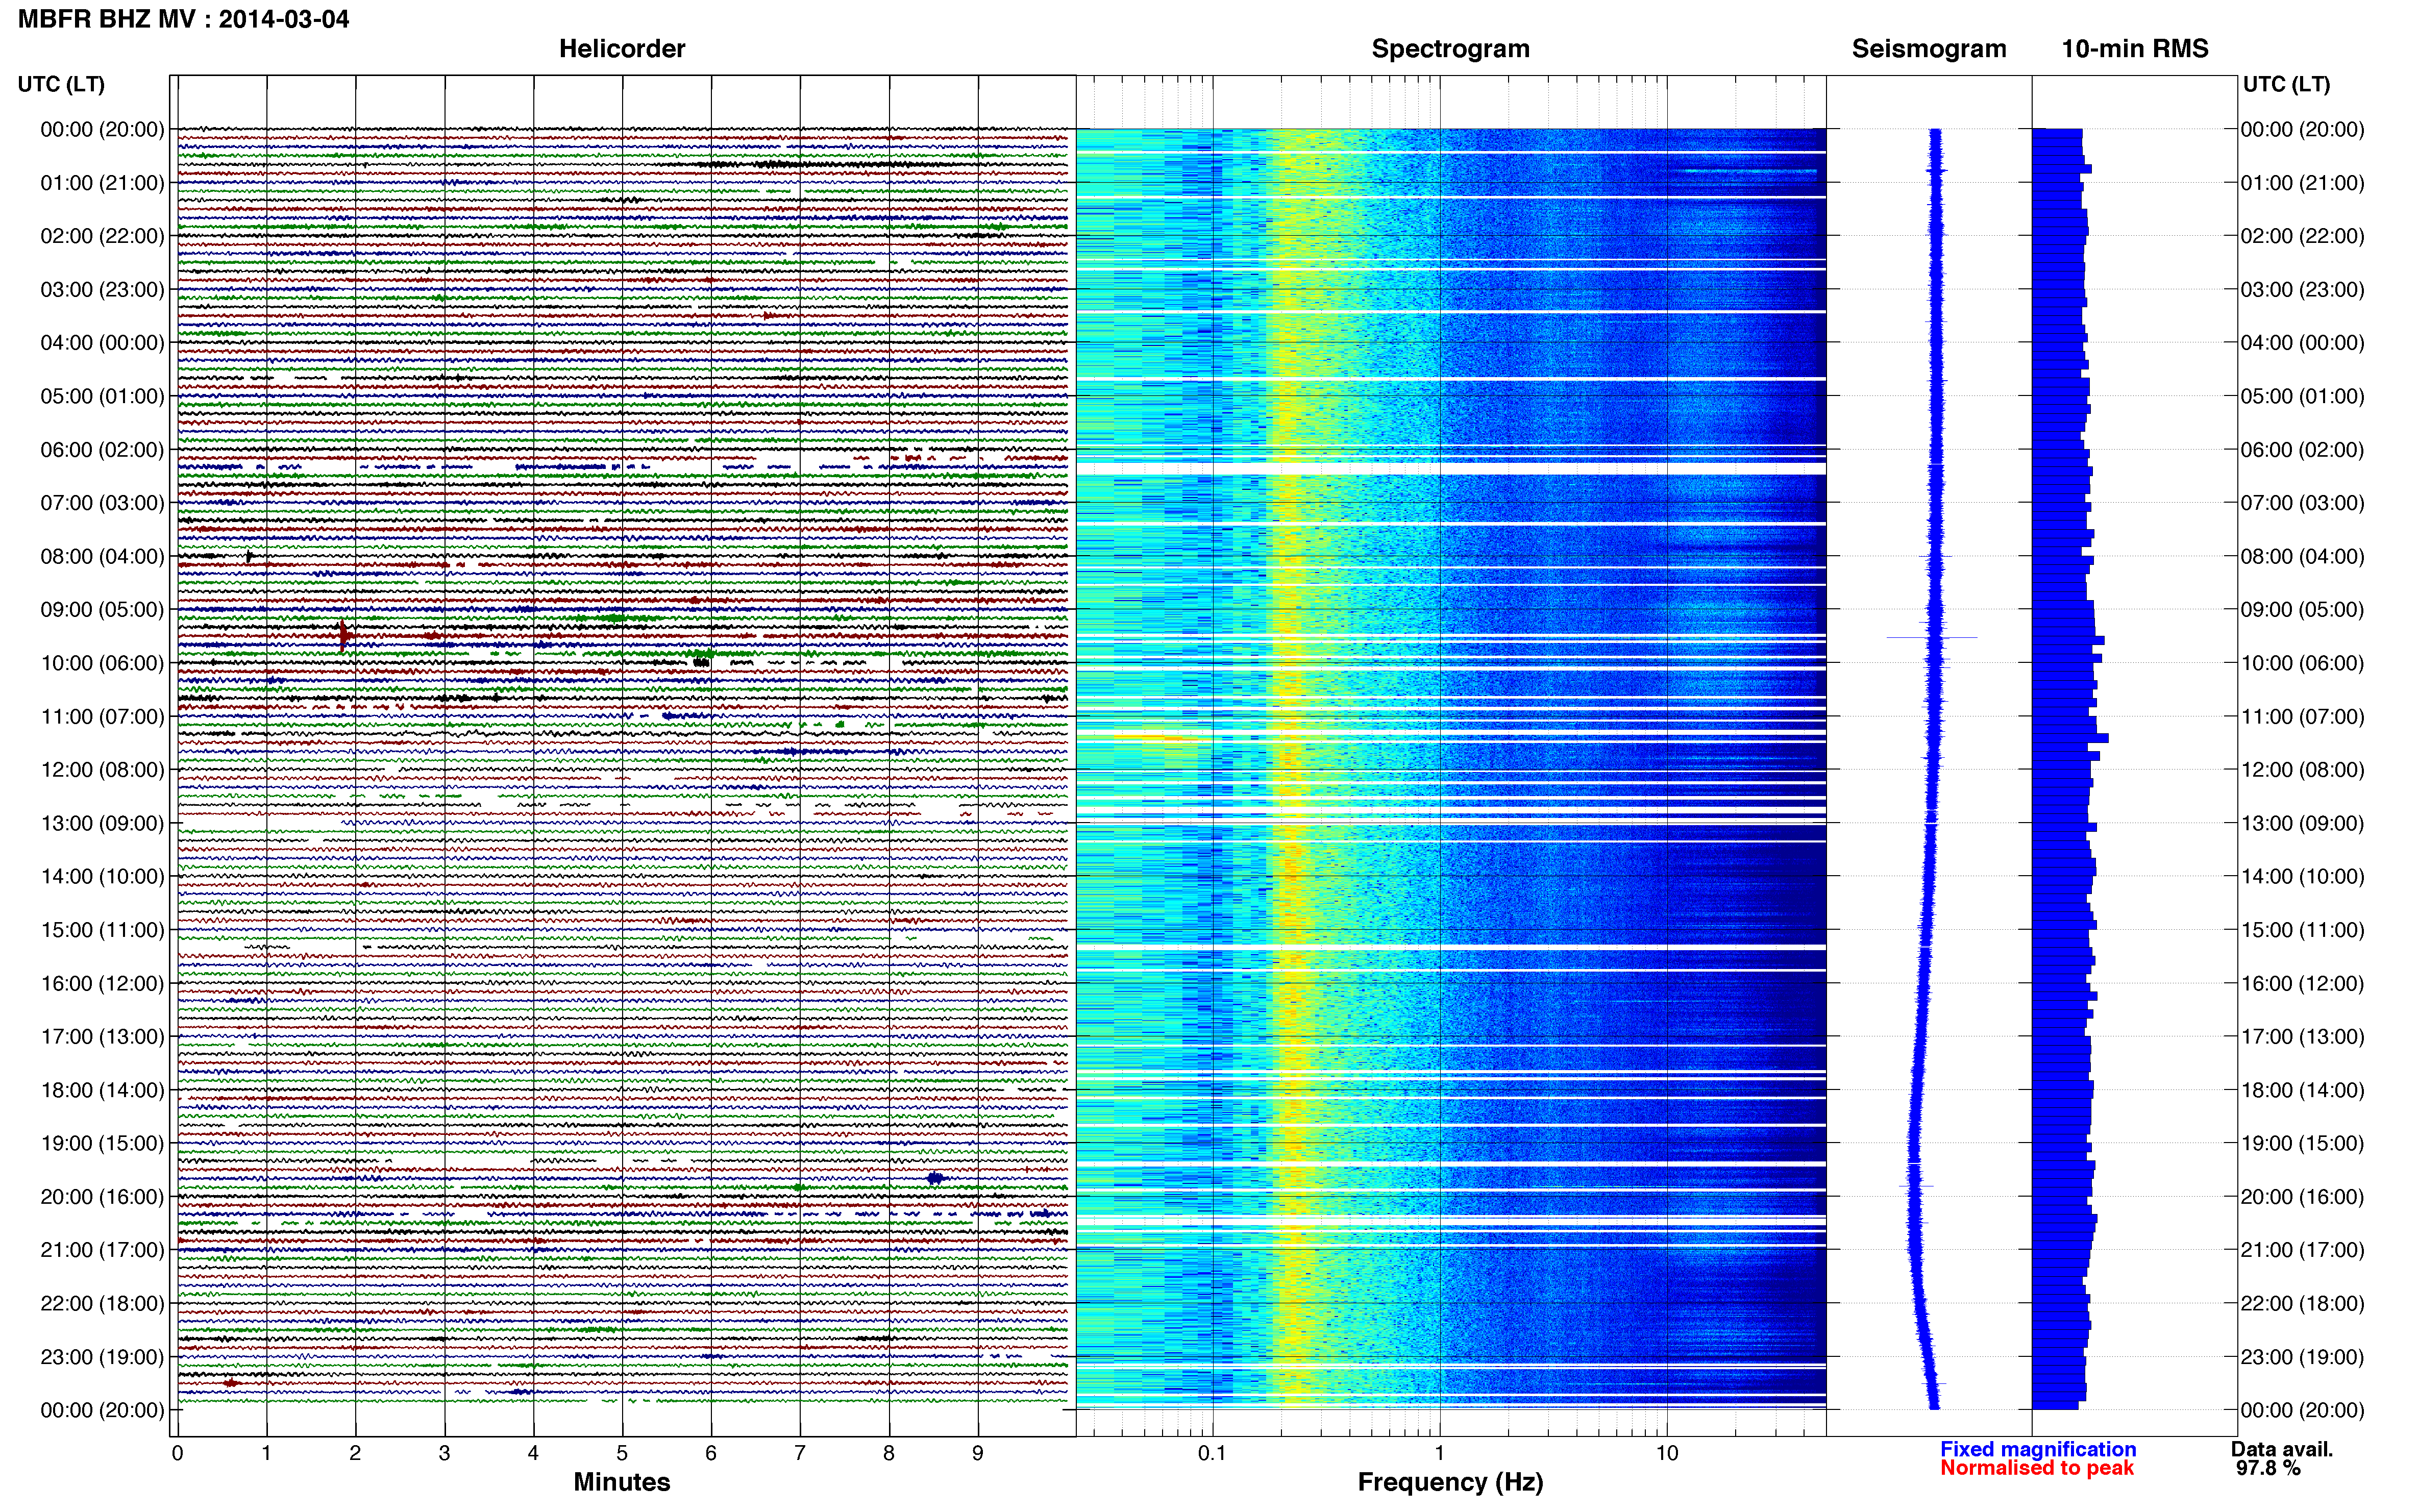
Task: Click '05:00 (01:00)' label next to the RMS panel
Action: click(2302, 396)
